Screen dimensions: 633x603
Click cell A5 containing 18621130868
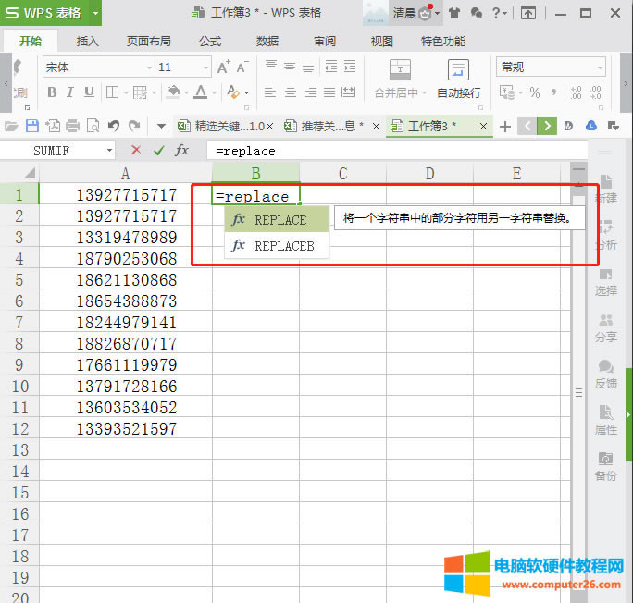(x=126, y=279)
